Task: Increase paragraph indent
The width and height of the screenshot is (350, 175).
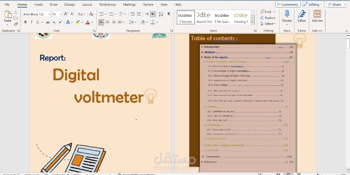Action: click(139, 14)
